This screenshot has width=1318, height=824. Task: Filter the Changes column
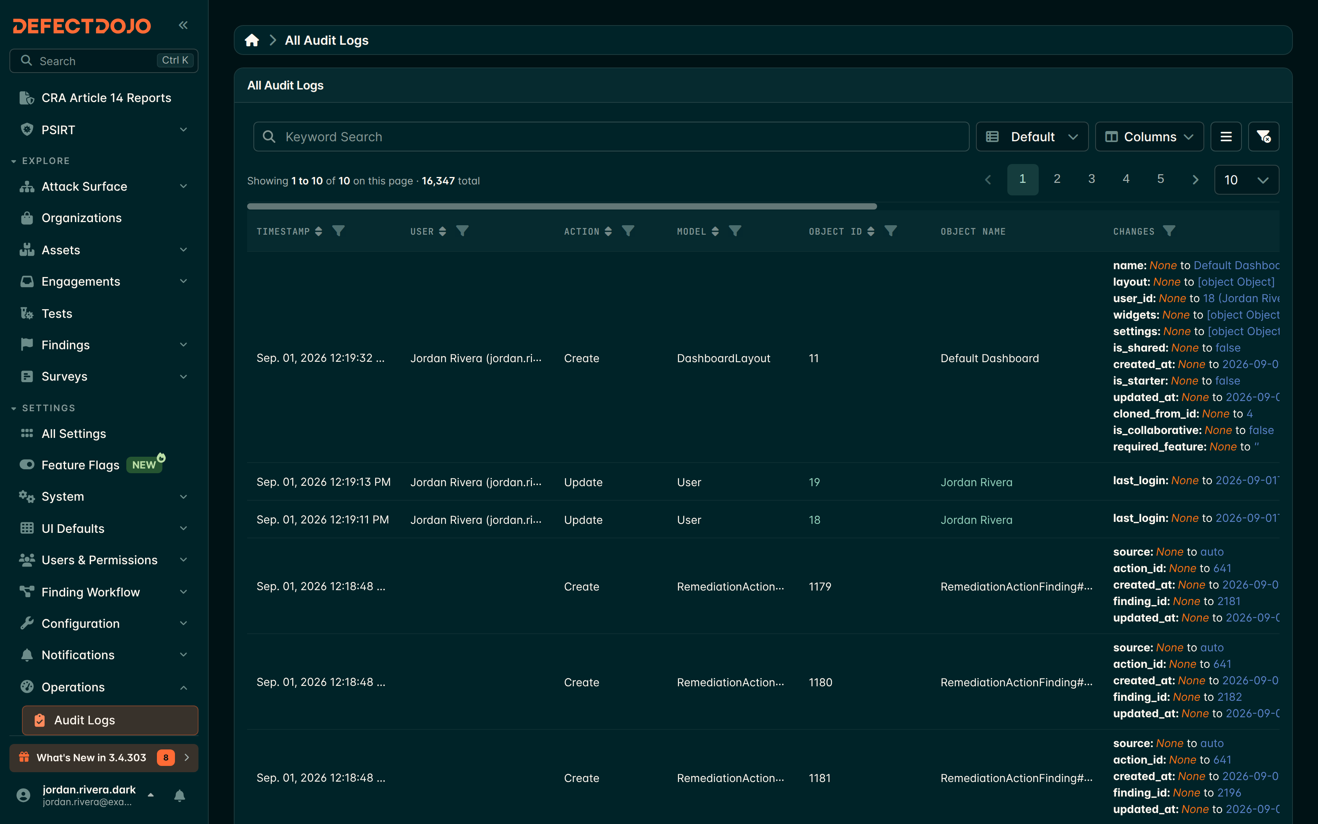(1169, 231)
